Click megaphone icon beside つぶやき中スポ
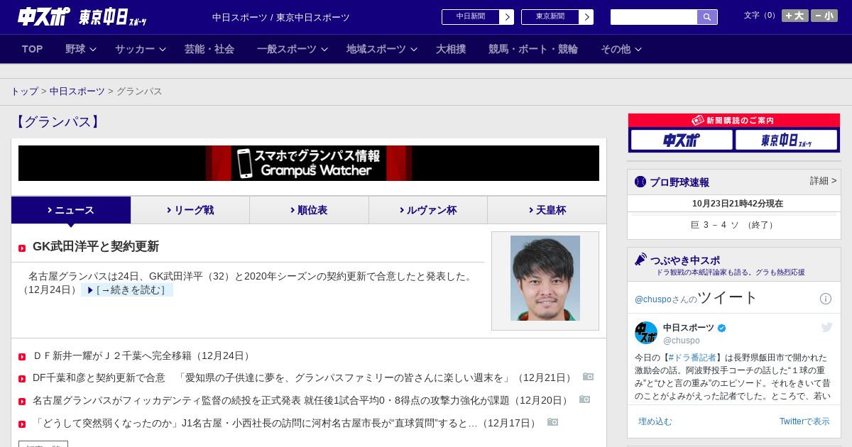This screenshot has height=447, width=852. coord(640,260)
